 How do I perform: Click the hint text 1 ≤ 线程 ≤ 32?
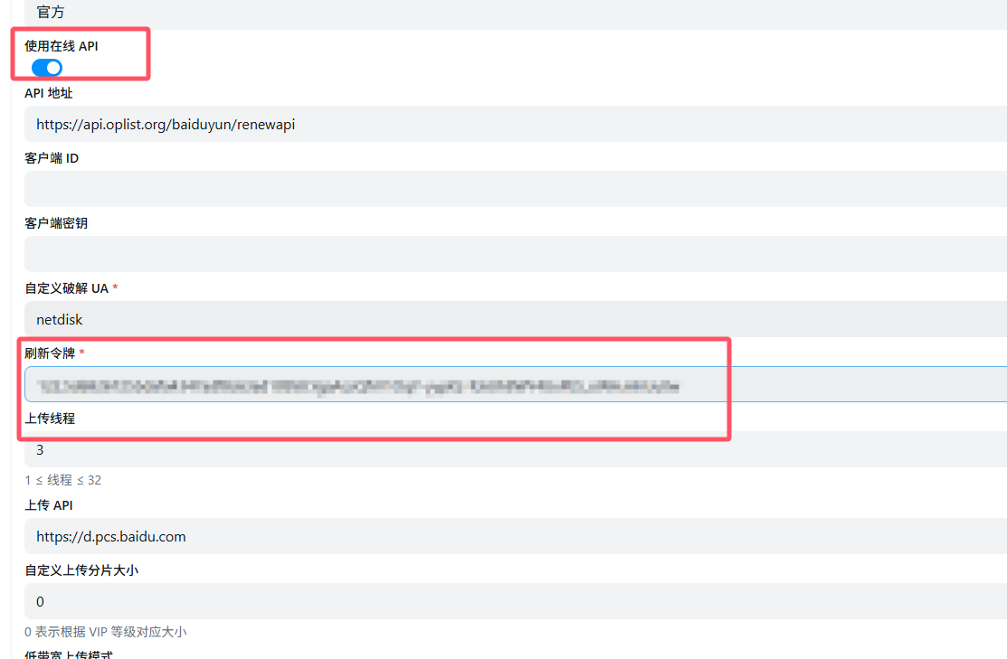(63, 480)
